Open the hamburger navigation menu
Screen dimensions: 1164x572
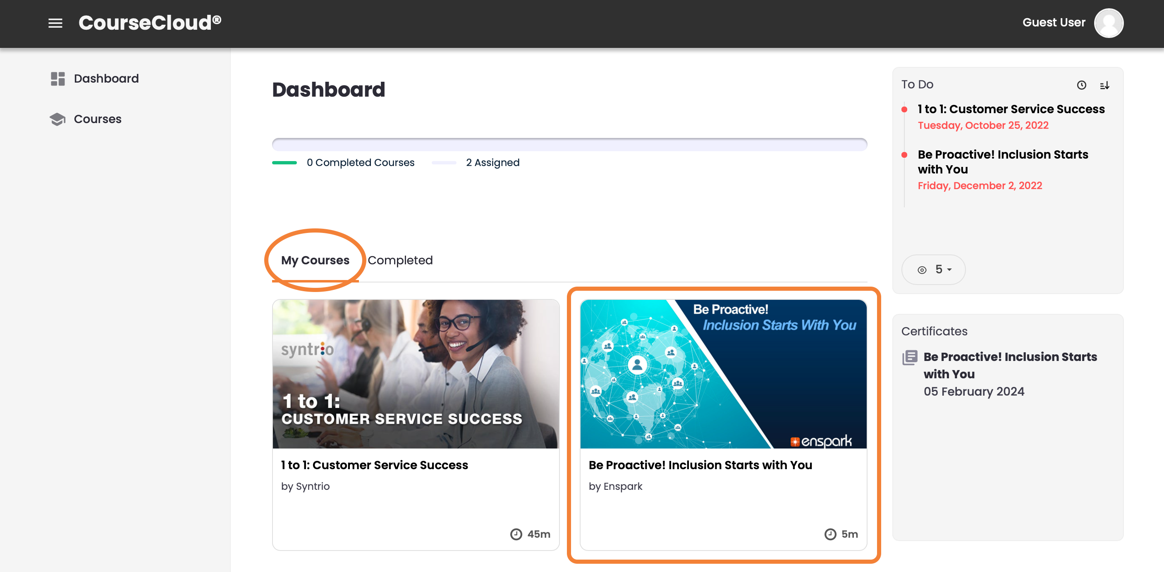(55, 23)
